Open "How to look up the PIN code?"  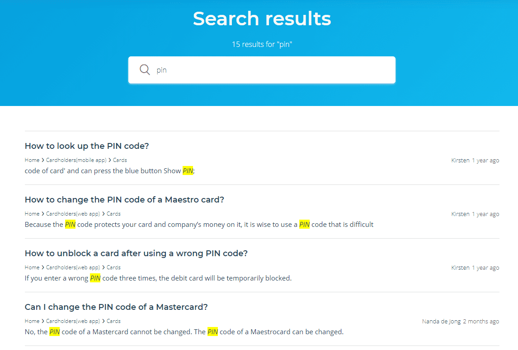[87, 146]
